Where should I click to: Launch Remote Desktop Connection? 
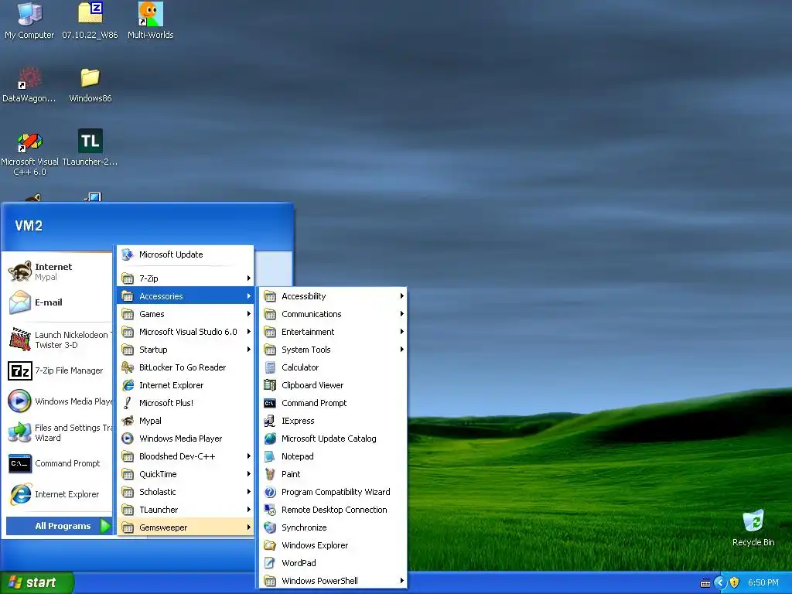(333, 510)
